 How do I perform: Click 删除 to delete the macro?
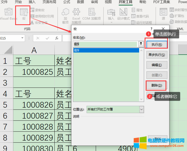(x=157, y=85)
